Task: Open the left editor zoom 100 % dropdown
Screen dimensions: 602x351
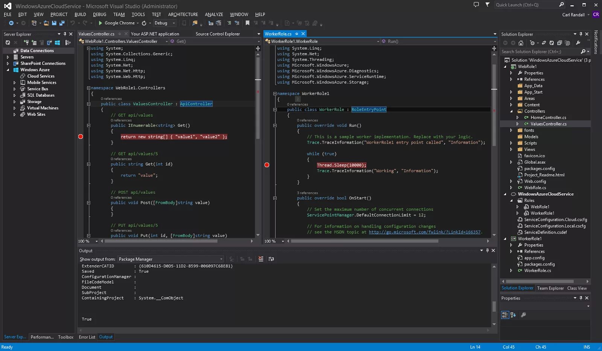Action: [97, 241]
